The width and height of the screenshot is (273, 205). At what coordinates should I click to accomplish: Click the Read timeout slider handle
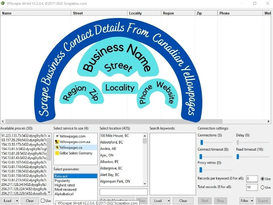(238, 157)
